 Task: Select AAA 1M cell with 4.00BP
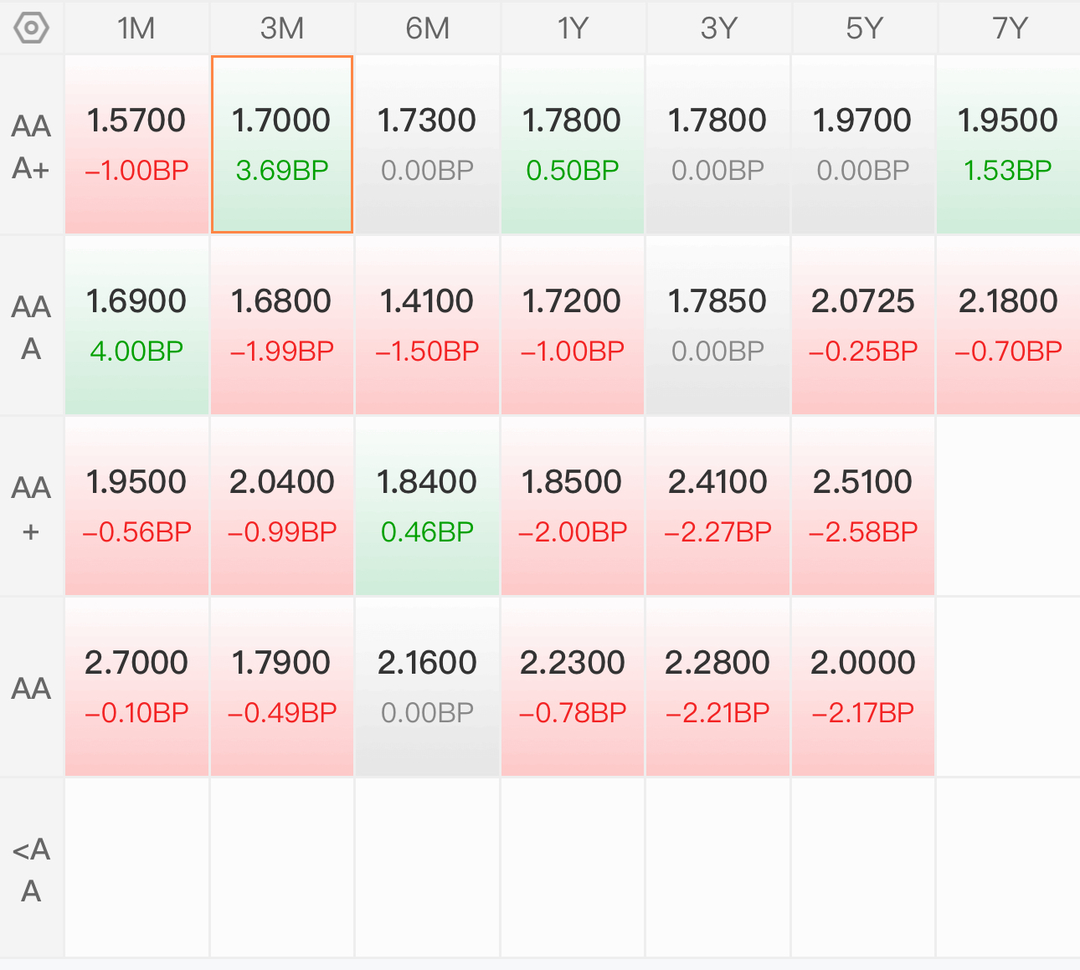click(136, 326)
